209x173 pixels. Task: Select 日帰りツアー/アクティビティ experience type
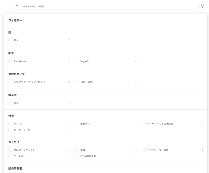[x=11, y=82]
